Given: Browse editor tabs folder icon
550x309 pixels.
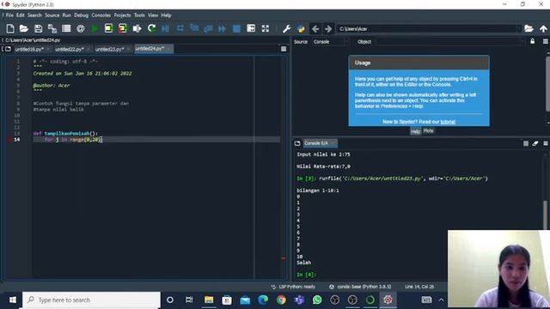Looking at the screenshot, I should 8,49.
